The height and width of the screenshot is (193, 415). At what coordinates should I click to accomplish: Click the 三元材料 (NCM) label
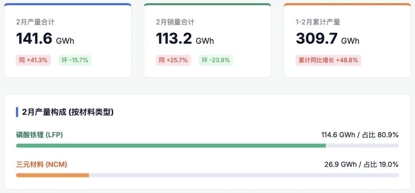pyautogui.click(x=41, y=165)
